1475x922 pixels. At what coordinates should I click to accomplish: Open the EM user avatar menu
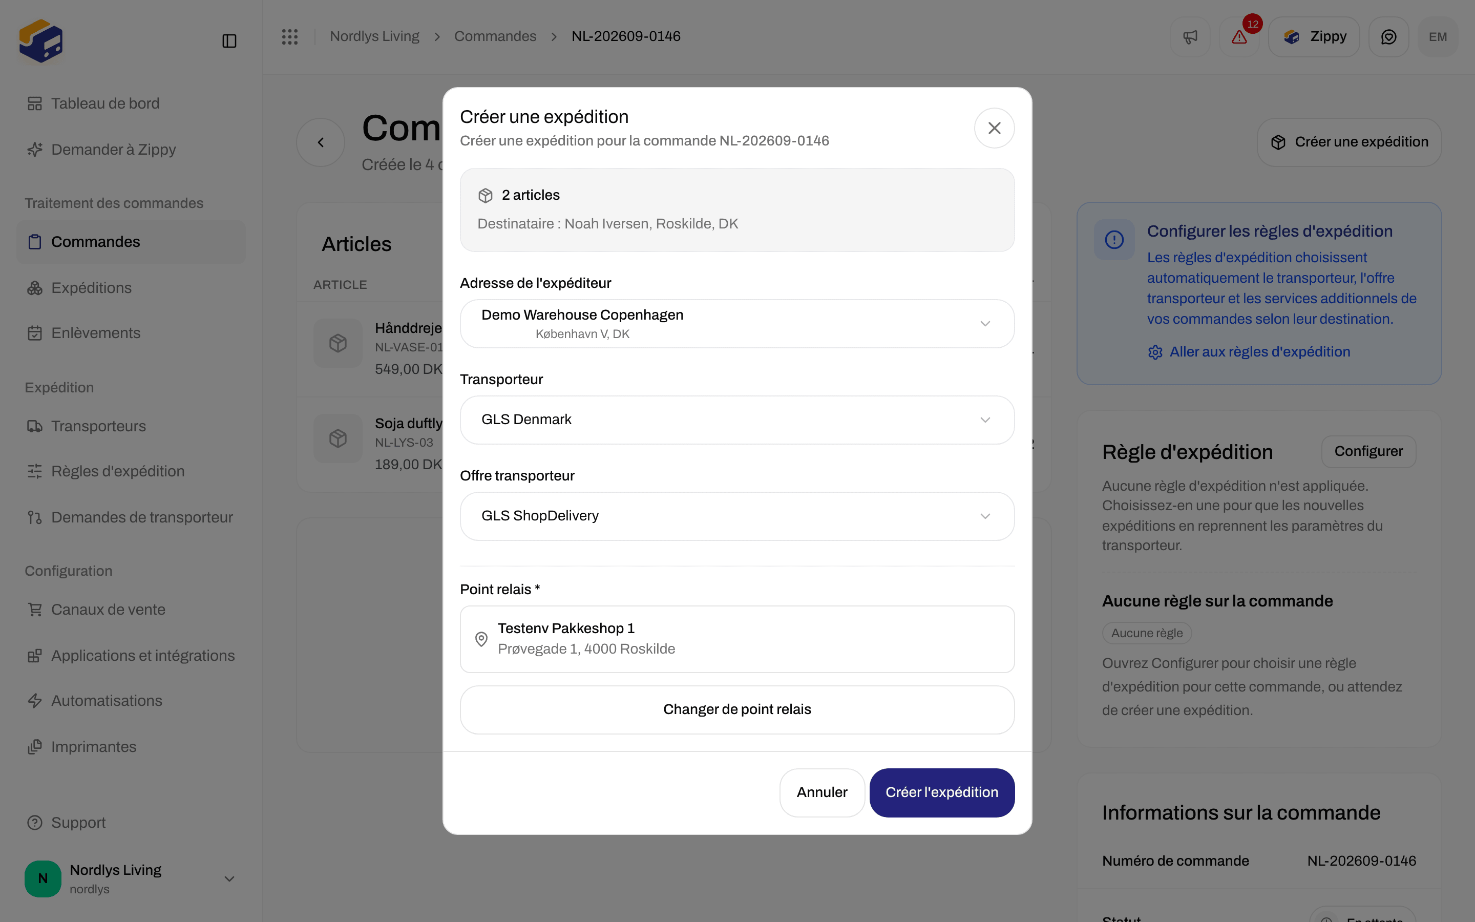(x=1438, y=36)
